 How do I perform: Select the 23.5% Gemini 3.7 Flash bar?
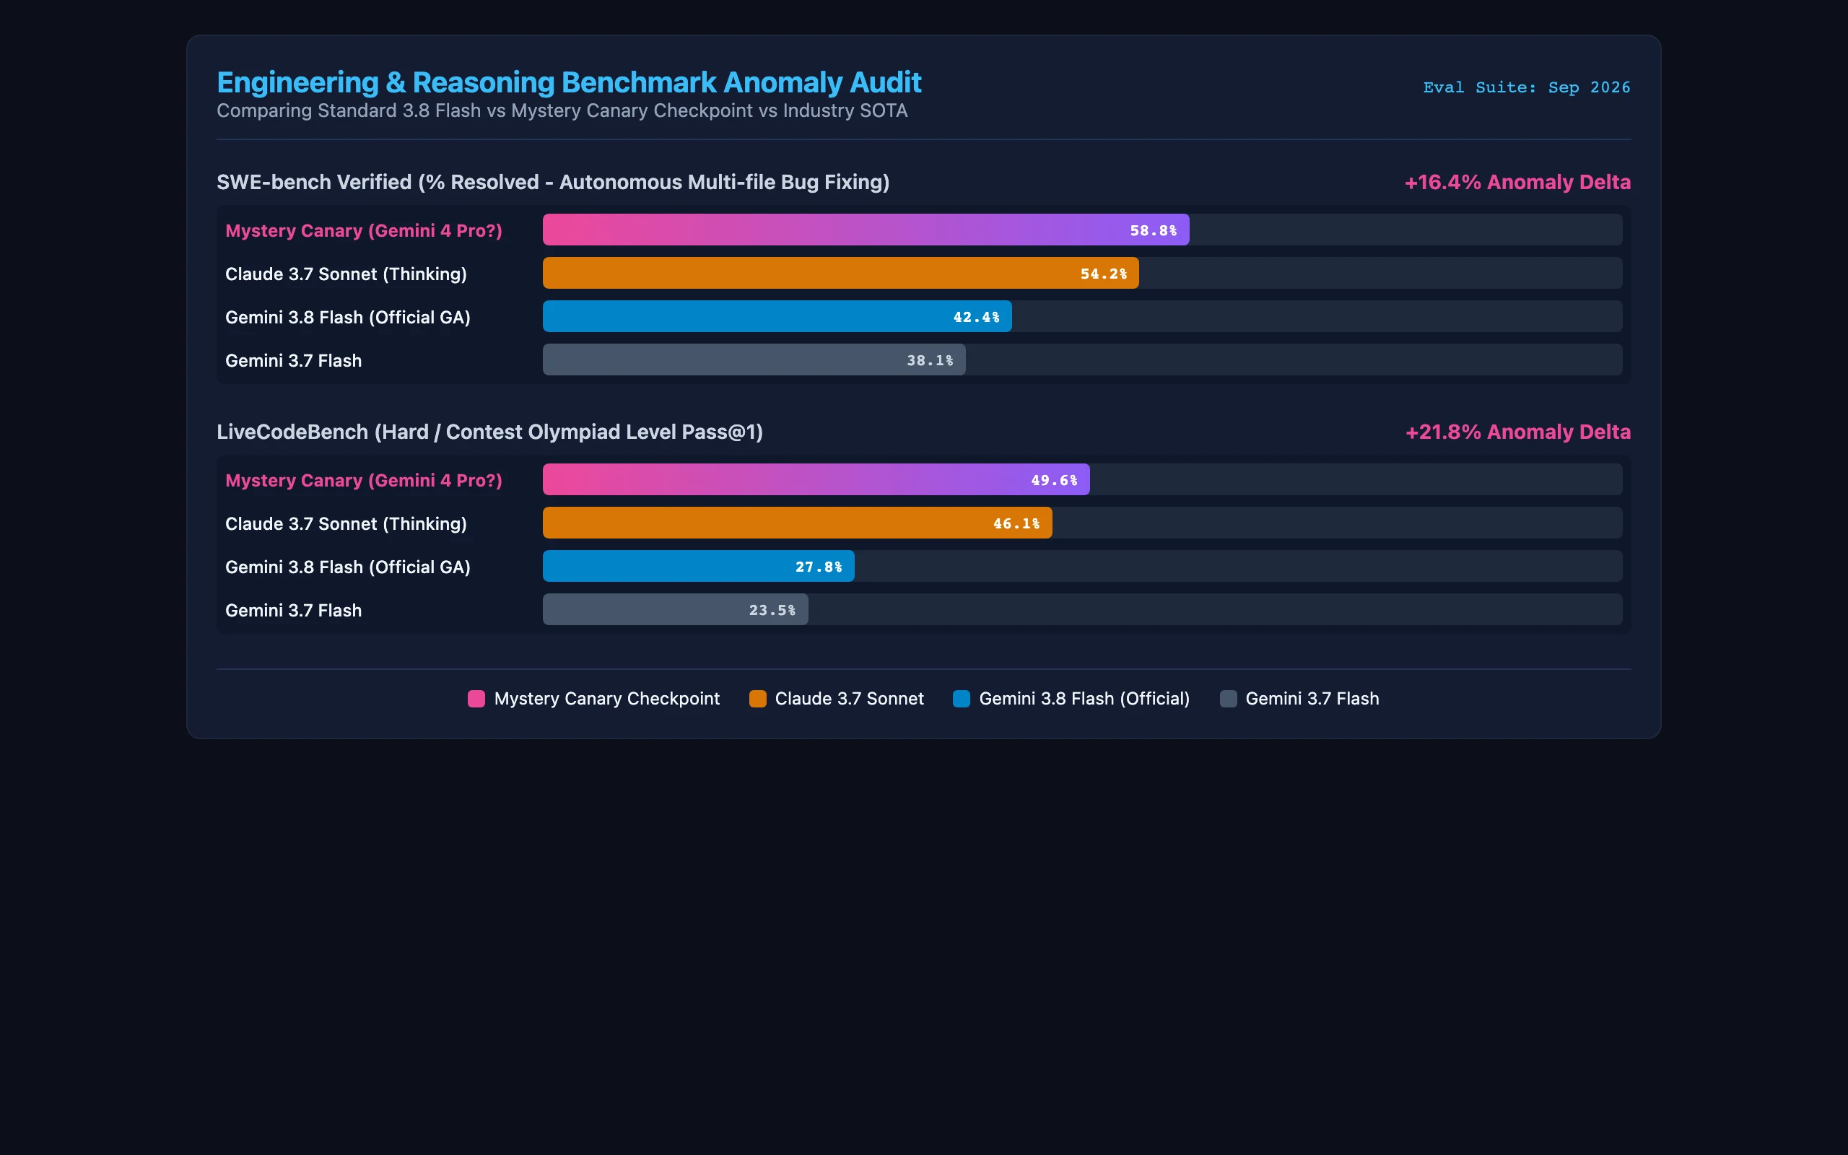click(x=676, y=609)
